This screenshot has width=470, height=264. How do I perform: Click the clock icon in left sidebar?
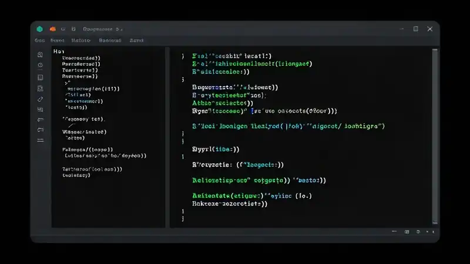40,65
